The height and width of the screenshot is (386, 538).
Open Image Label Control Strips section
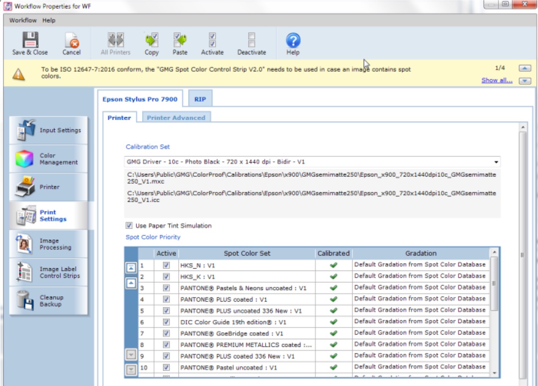click(48, 272)
